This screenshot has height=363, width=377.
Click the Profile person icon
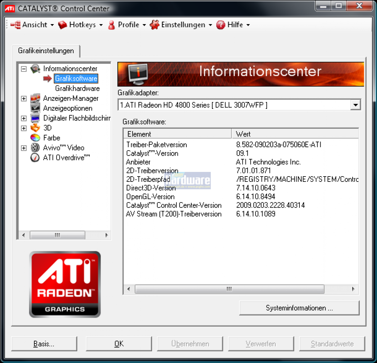(111, 25)
